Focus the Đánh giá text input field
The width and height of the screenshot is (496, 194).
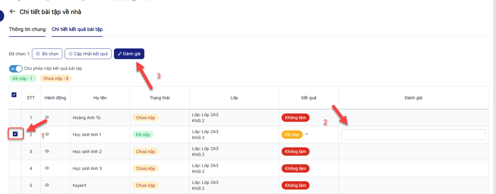(x=413, y=135)
